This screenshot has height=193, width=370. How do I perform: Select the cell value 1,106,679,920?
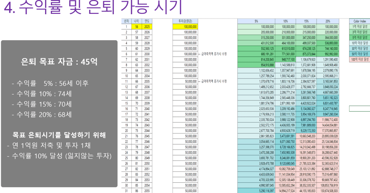[x=306, y=59]
